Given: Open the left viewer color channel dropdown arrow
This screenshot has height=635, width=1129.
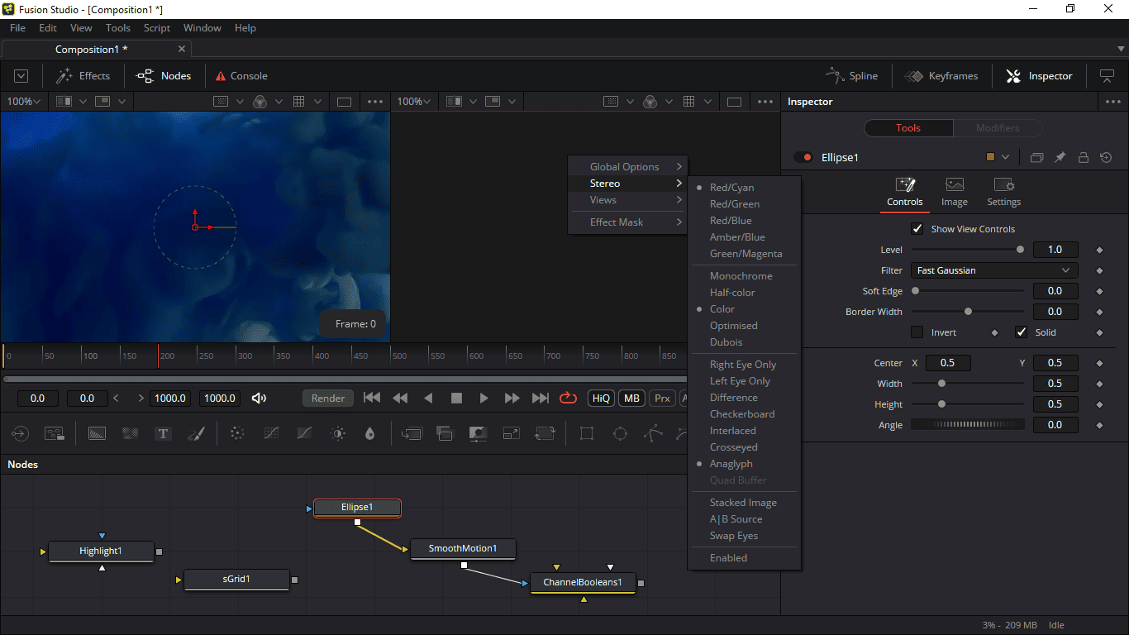Looking at the screenshot, I should point(279,102).
